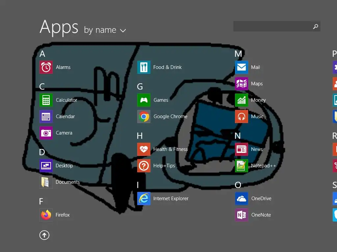This screenshot has width=337, height=252.
Task: Click the letter N group header
Action: (238, 136)
